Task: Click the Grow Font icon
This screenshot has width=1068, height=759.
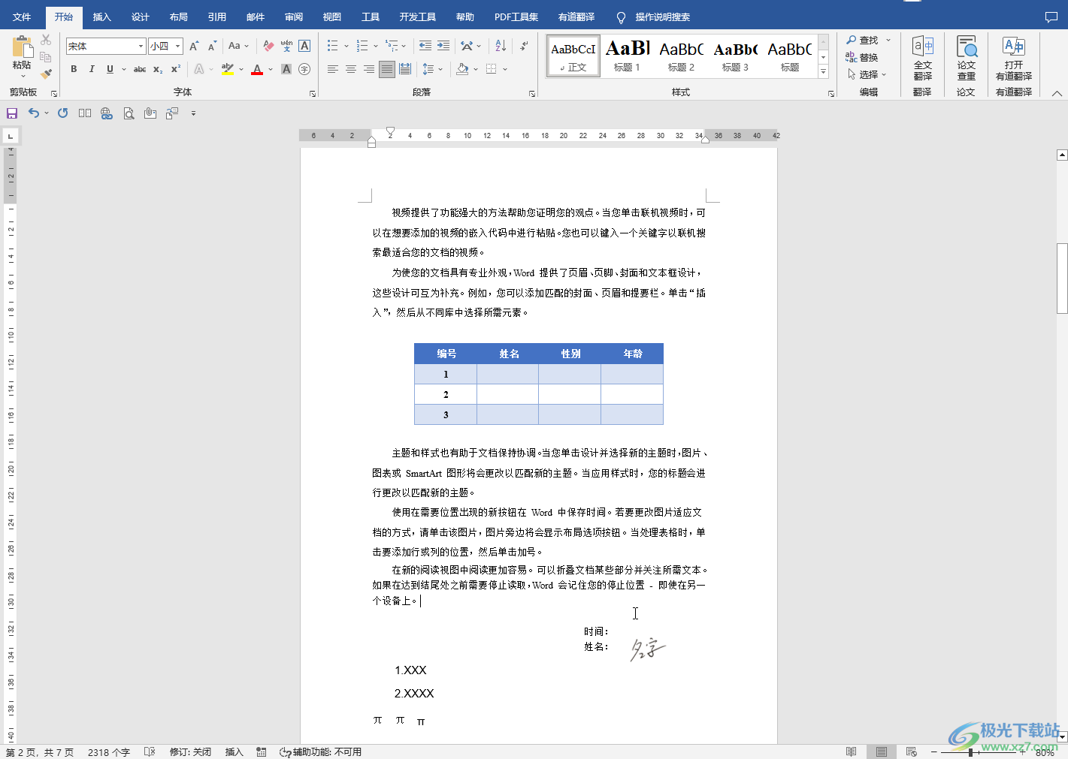Action: [194, 47]
